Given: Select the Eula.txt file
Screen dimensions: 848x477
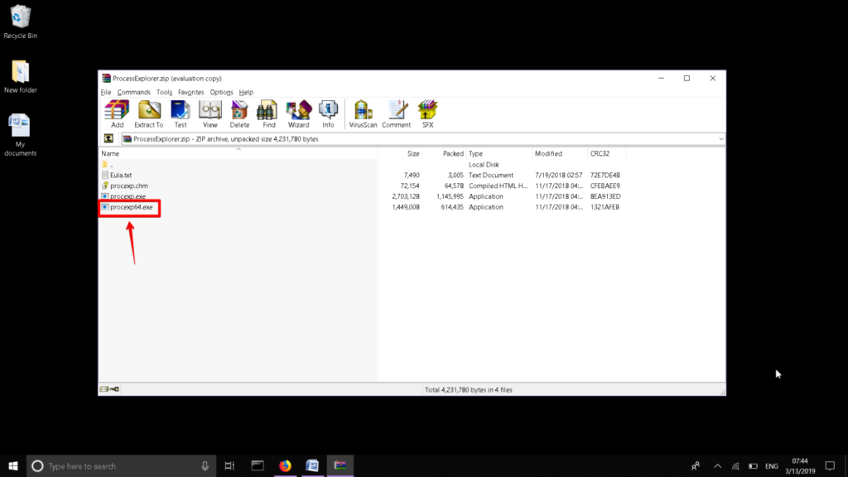Looking at the screenshot, I should click(x=121, y=176).
